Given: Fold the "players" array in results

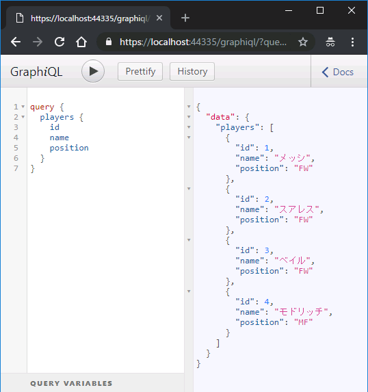Looking at the screenshot, I should pyautogui.click(x=189, y=127).
